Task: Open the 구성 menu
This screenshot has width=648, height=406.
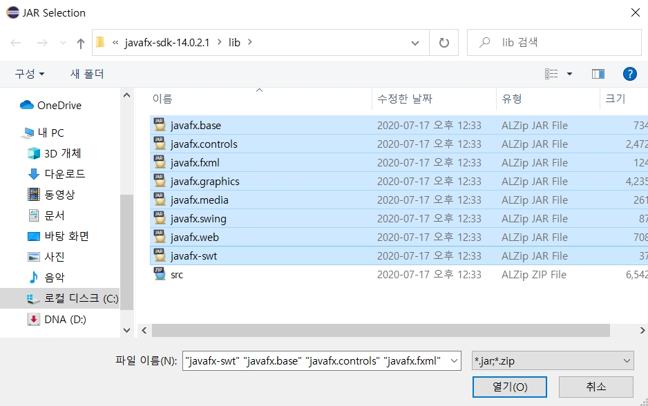Action: 30,74
